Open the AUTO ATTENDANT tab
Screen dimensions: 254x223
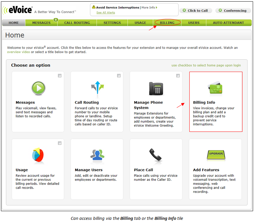pyautogui.click(x=228, y=23)
